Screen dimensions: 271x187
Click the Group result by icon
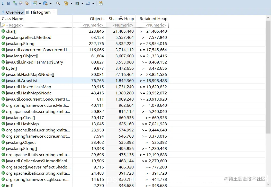click(66, 3)
